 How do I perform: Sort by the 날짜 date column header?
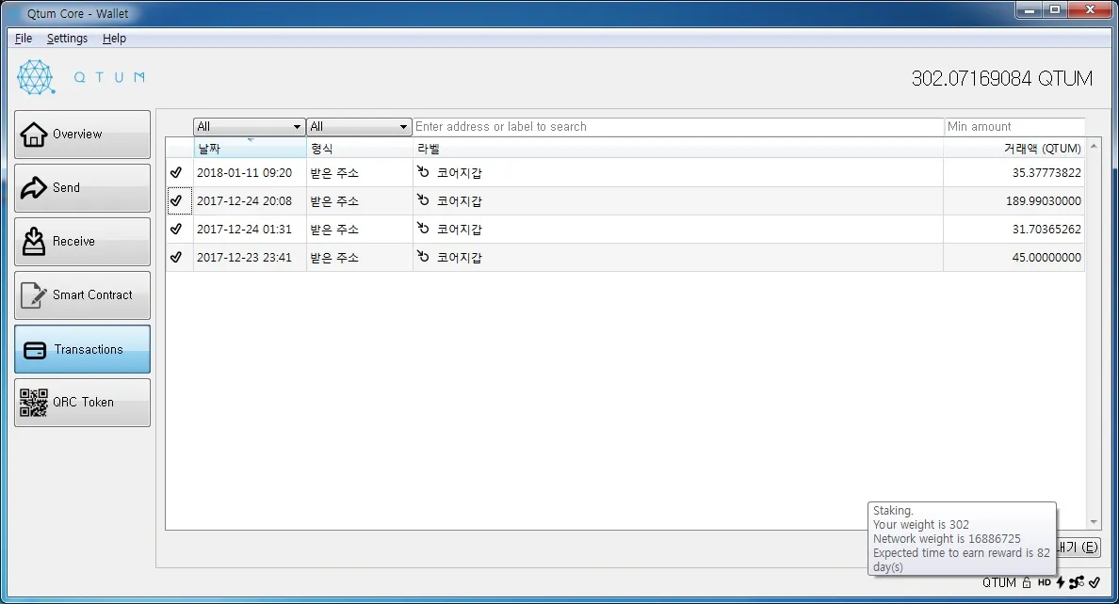(250, 149)
